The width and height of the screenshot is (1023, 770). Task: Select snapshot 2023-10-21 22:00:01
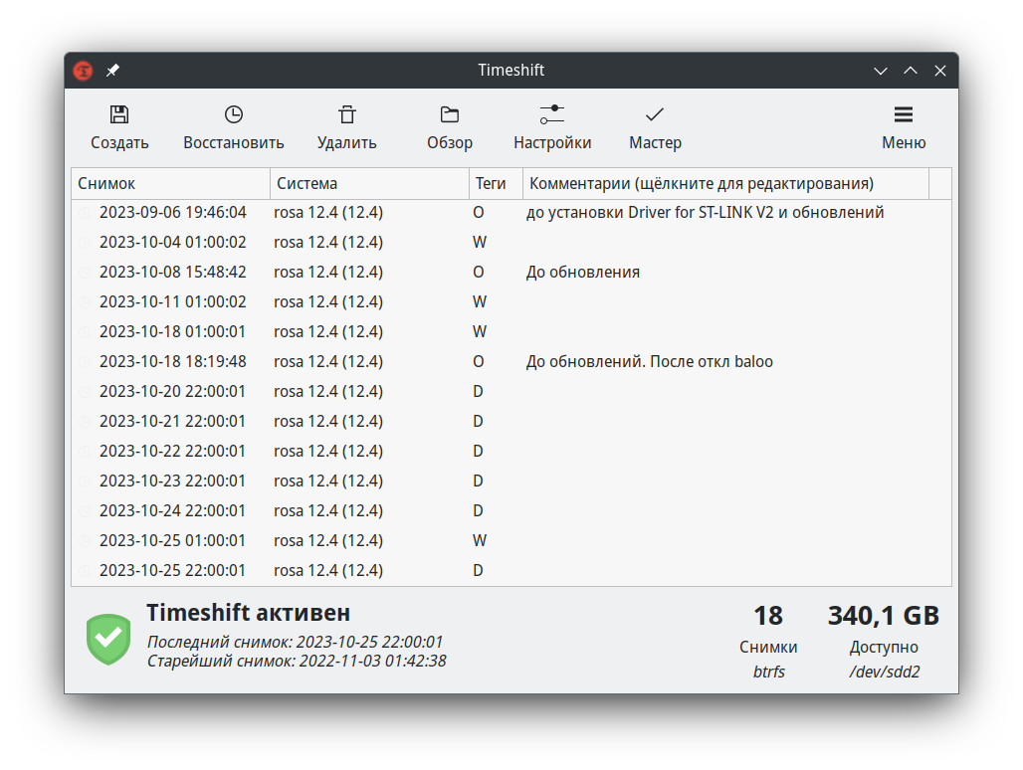coord(511,422)
